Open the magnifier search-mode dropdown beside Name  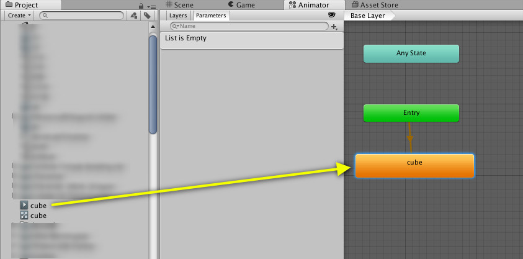pyautogui.click(x=176, y=26)
